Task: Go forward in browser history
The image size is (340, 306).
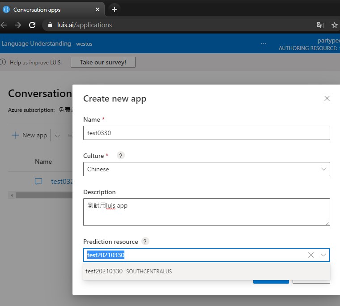Action: [18, 25]
